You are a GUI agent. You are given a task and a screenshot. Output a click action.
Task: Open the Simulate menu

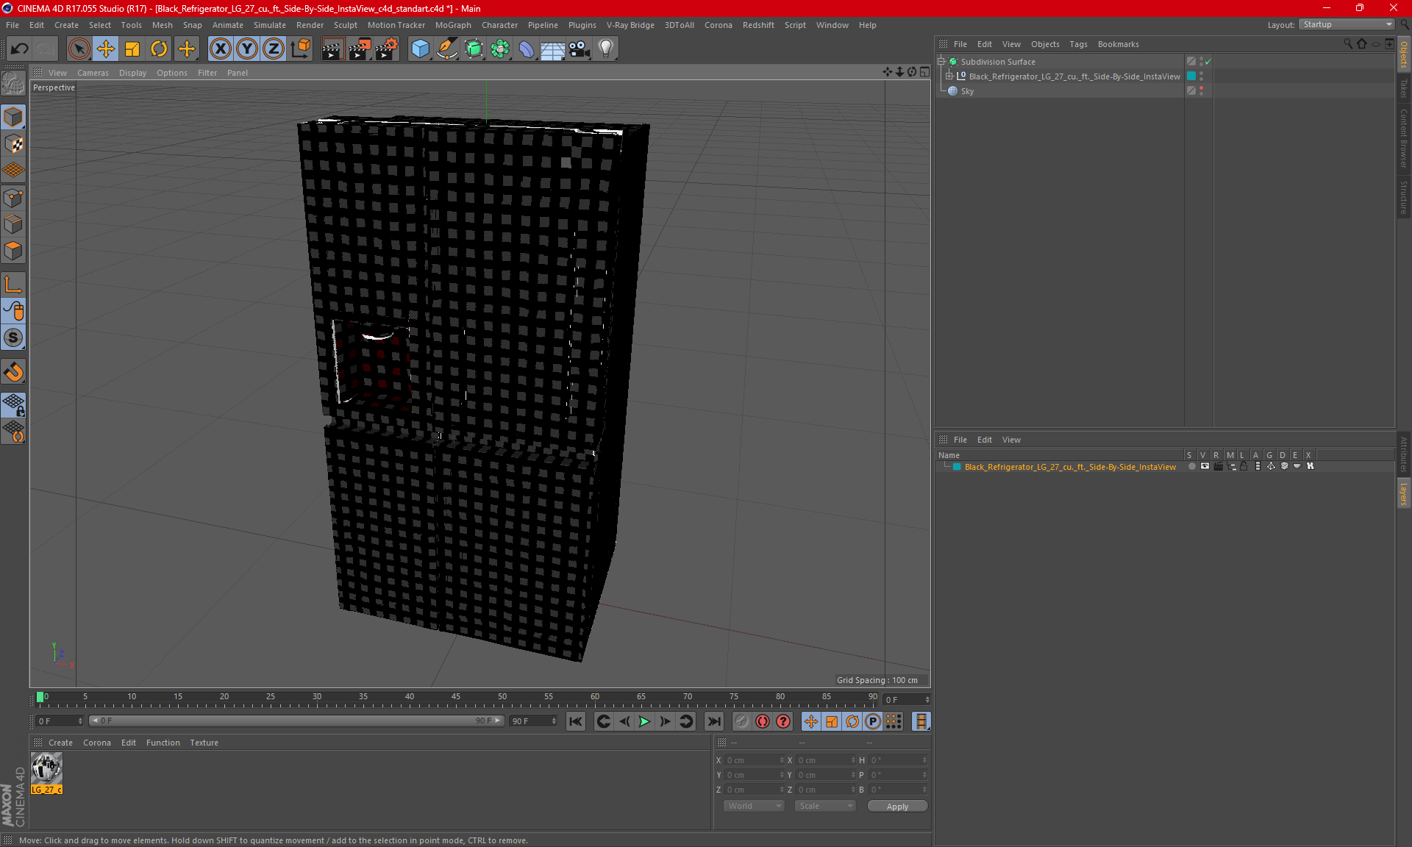click(x=270, y=25)
